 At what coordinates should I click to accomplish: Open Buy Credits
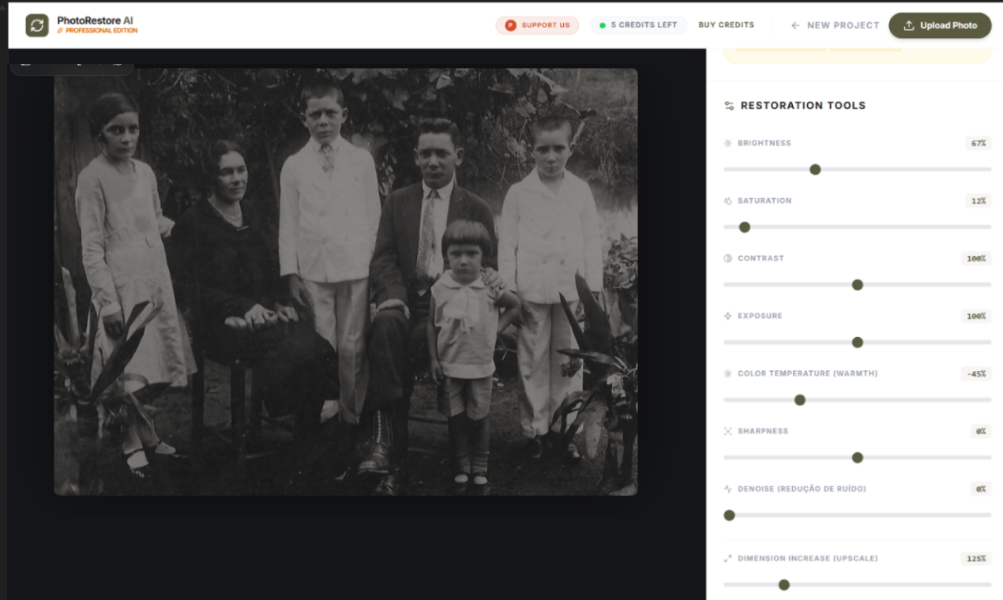726,24
